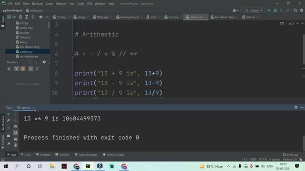
Task: Toggle Show Inherited in Structure panel
Action: 17,68
